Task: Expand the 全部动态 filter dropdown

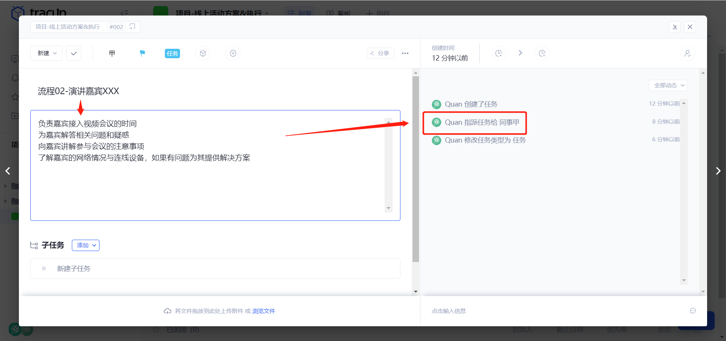Action: [668, 85]
